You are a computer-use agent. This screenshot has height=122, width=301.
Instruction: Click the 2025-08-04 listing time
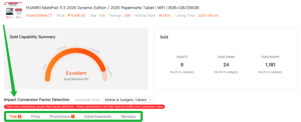click(x=208, y=16)
